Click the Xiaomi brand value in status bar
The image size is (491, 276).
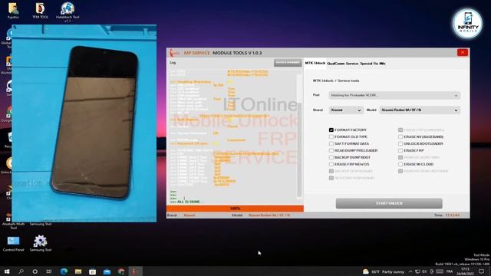(x=189, y=215)
